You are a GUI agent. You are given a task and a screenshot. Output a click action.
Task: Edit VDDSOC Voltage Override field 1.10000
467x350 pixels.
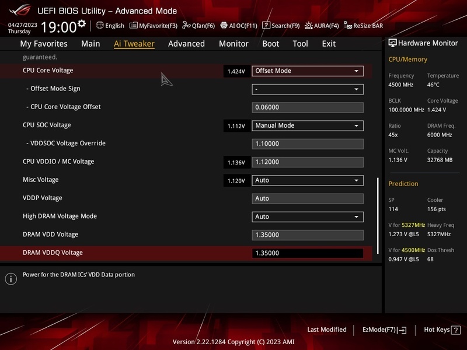pos(308,143)
